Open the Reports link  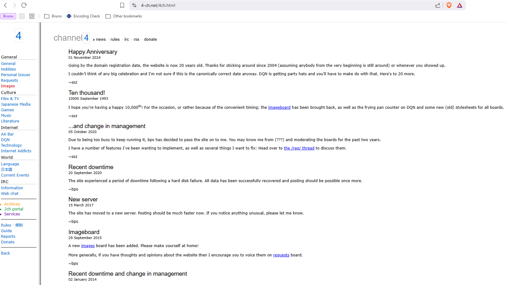pyautogui.click(x=8, y=237)
